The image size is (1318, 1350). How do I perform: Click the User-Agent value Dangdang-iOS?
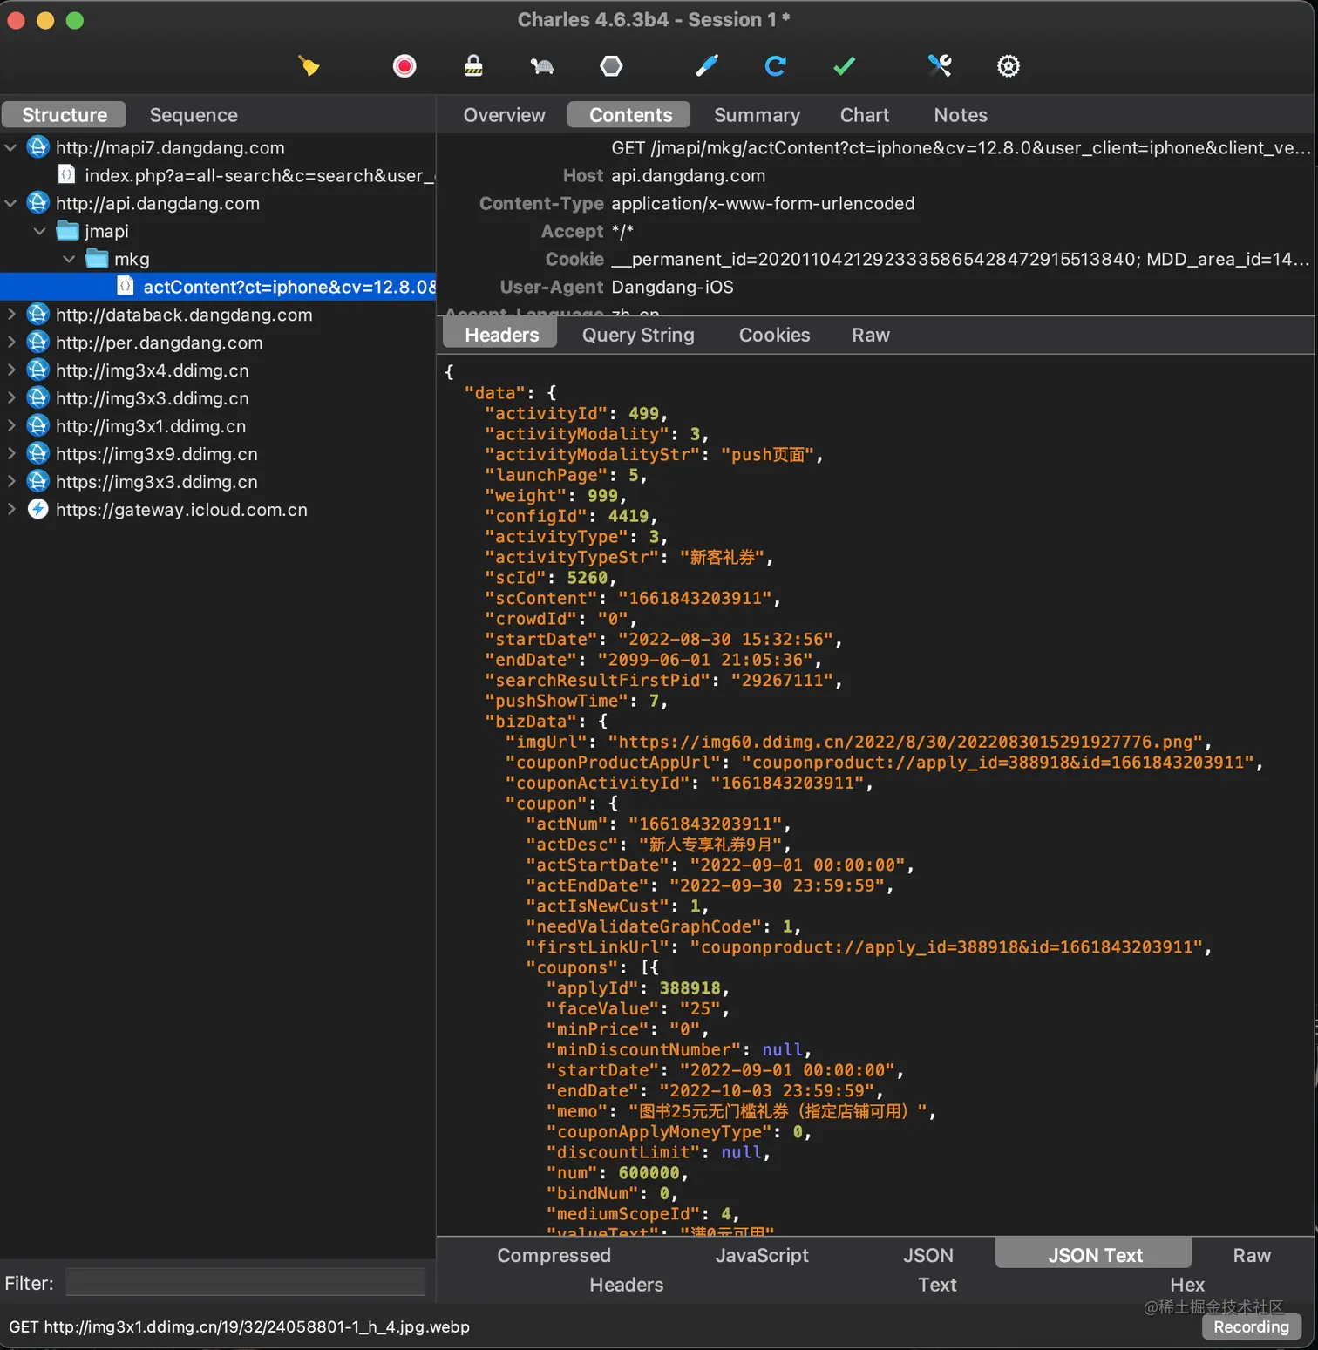672,288
